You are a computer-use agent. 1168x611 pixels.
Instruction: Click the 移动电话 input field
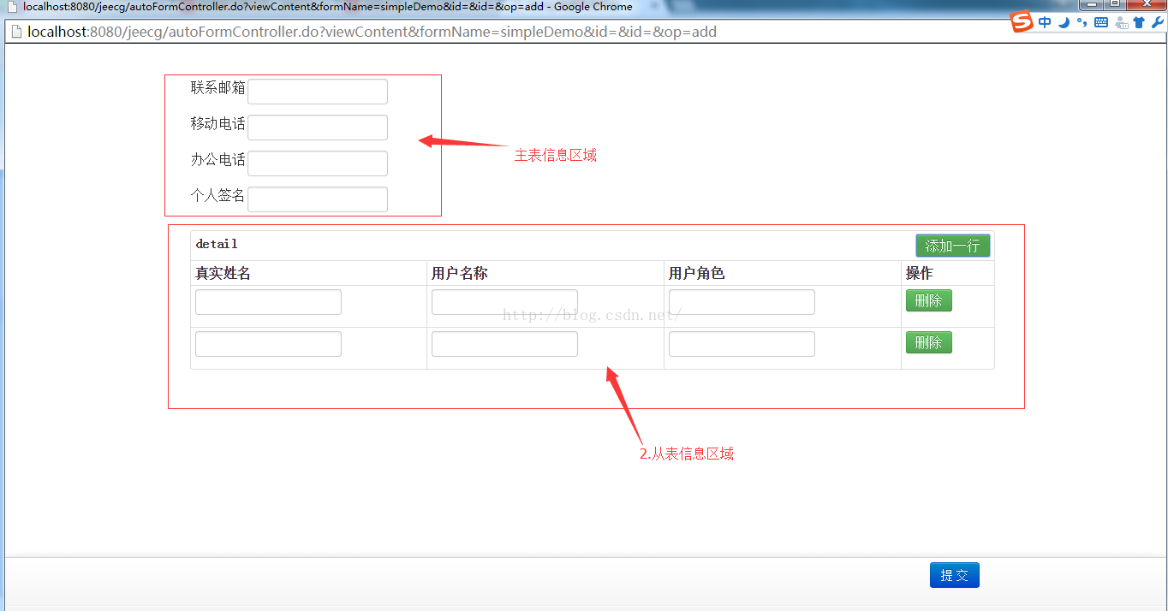point(318,128)
